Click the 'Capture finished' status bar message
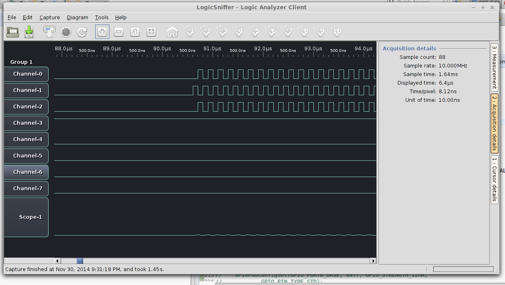Viewport: 505px width, 285px height. 84,269
